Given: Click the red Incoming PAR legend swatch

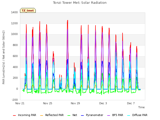Looking at the screenshot, I should (14, 115).
